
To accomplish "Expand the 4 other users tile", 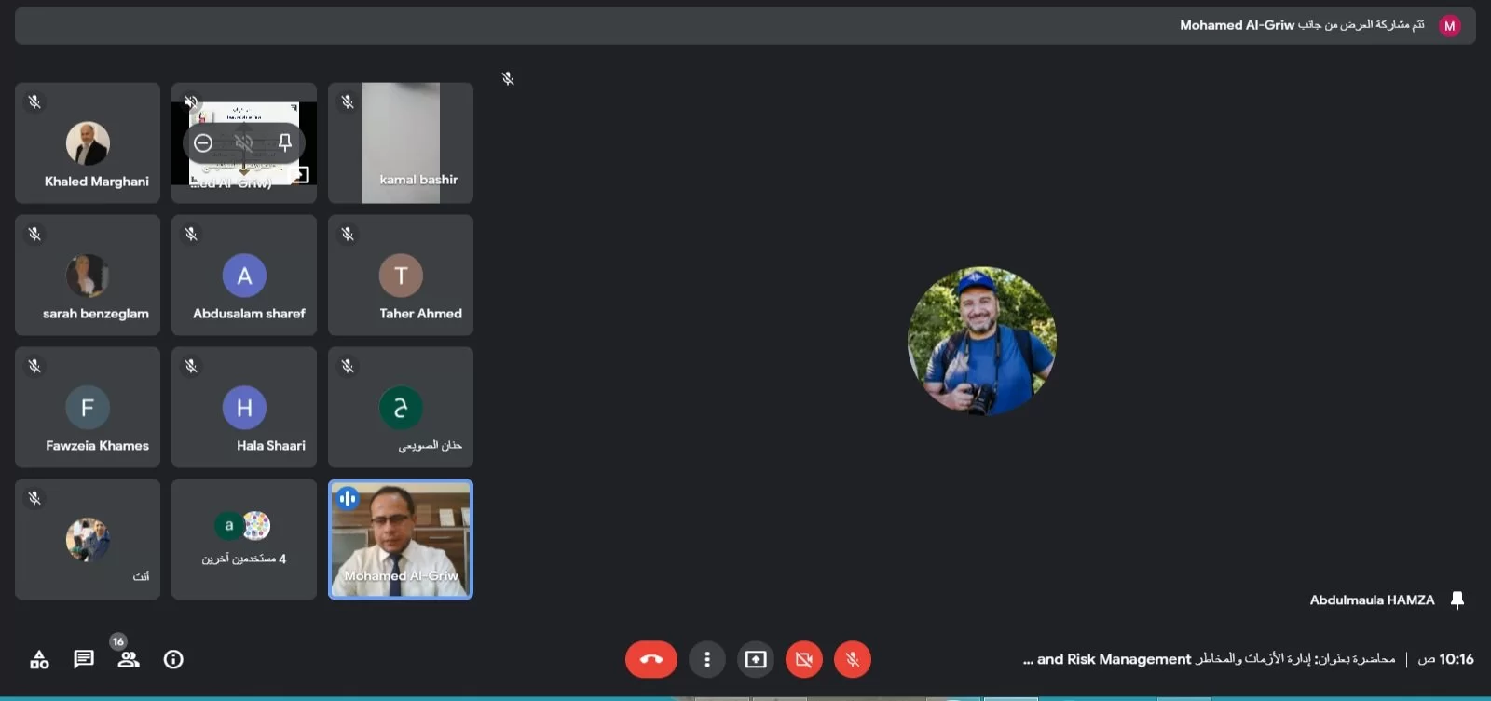I will click(244, 540).
